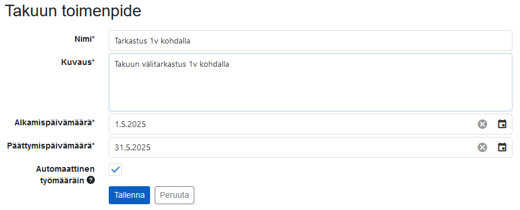Focus the Nimi text field
The height and width of the screenshot is (210, 520).
coord(311,41)
